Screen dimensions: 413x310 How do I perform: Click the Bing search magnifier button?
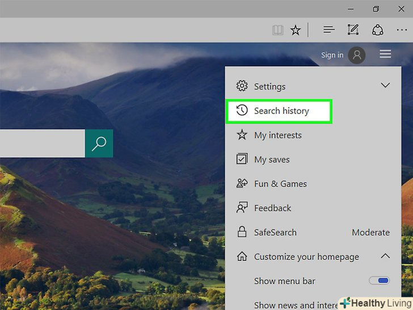click(x=99, y=143)
